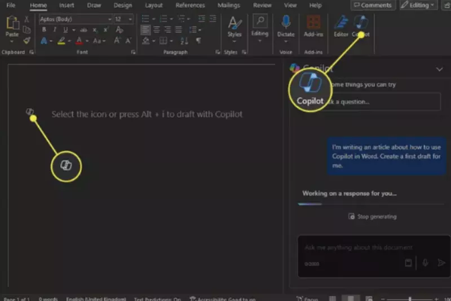Toggle Italic formatting
This screenshot has width=451, height=301.
click(x=55, y=30)
